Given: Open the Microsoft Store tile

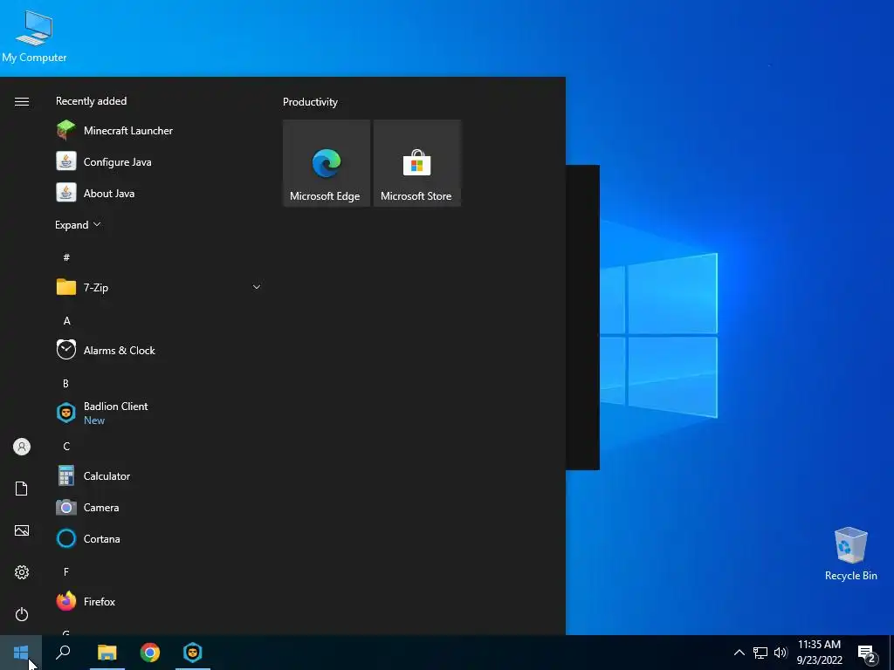Looking at the screenshot, I should (416, 163).
